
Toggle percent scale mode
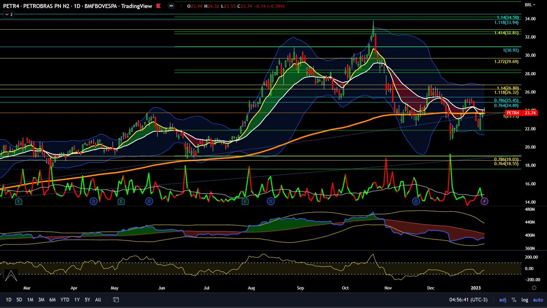click(514, 300)
